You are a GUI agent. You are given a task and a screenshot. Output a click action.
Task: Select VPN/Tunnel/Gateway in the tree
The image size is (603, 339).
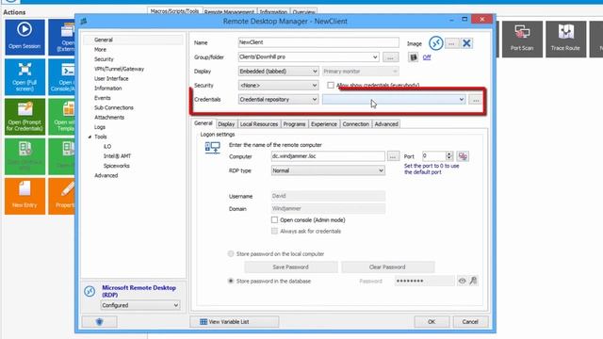pos(119,69)
